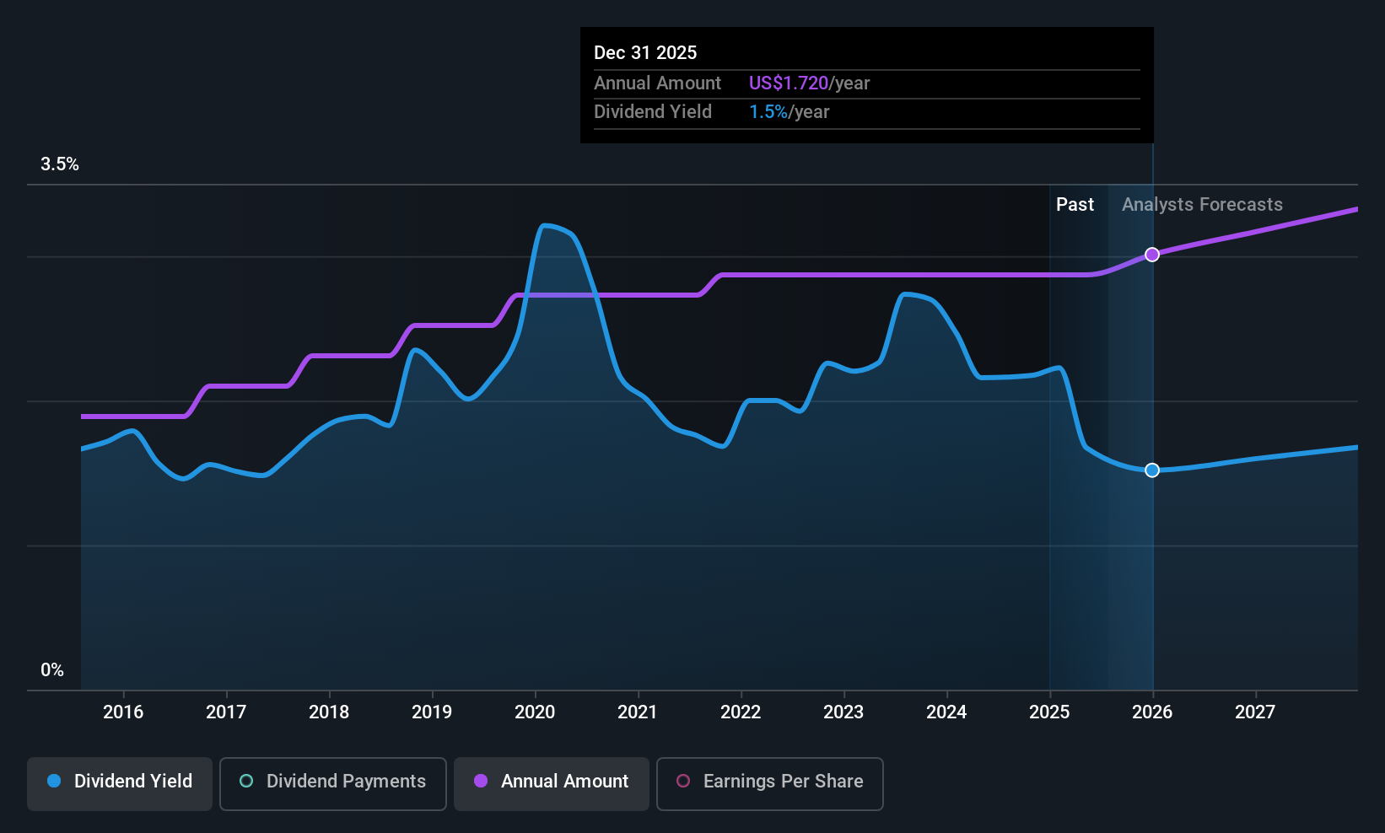Click the 2027 x-axis year label

[1255, 712]
